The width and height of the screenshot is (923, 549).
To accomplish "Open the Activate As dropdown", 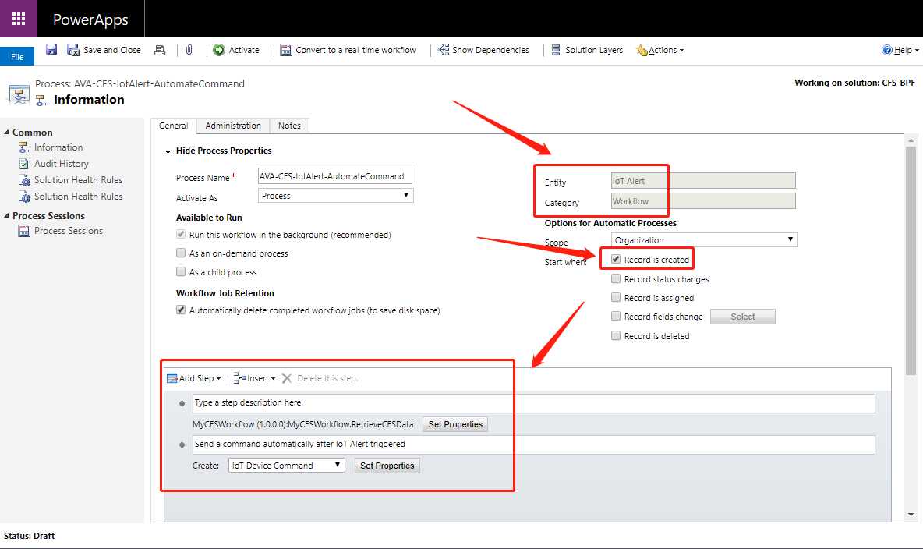I will 335,196.
